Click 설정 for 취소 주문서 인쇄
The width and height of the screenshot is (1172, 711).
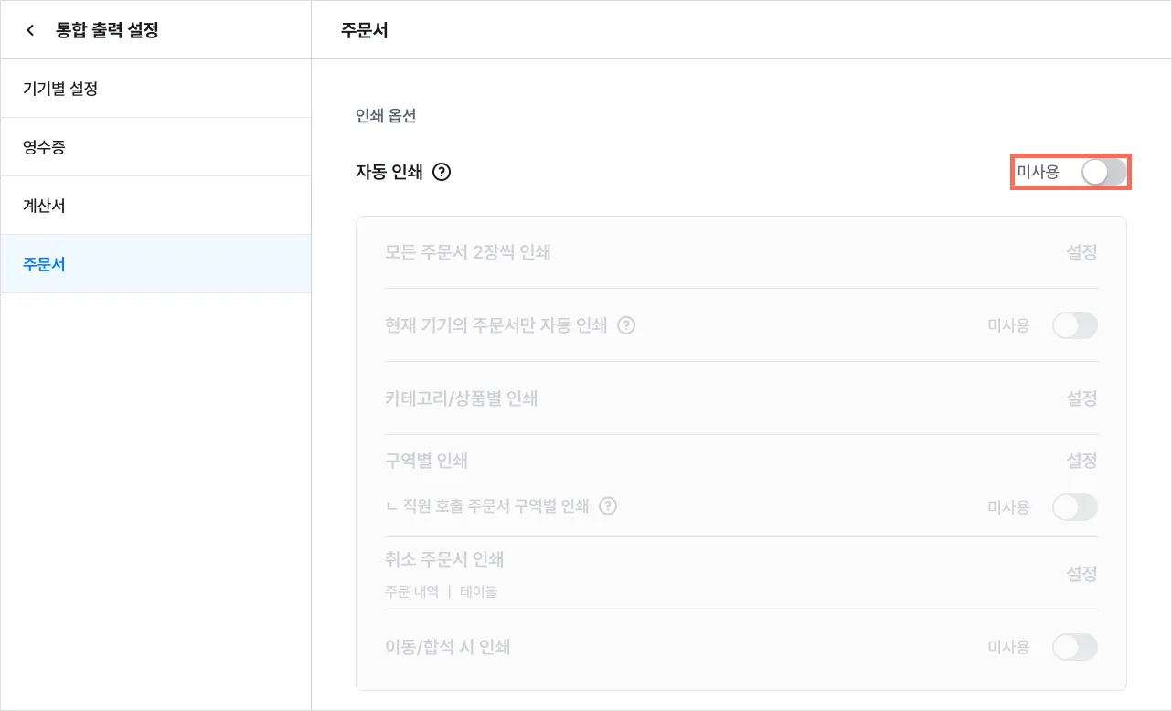coord(1081,574)
